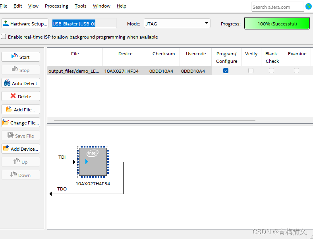Screen dimensions: 313x239
Task: Click the Add Device folder icon
Action: [x=6, y=148]
